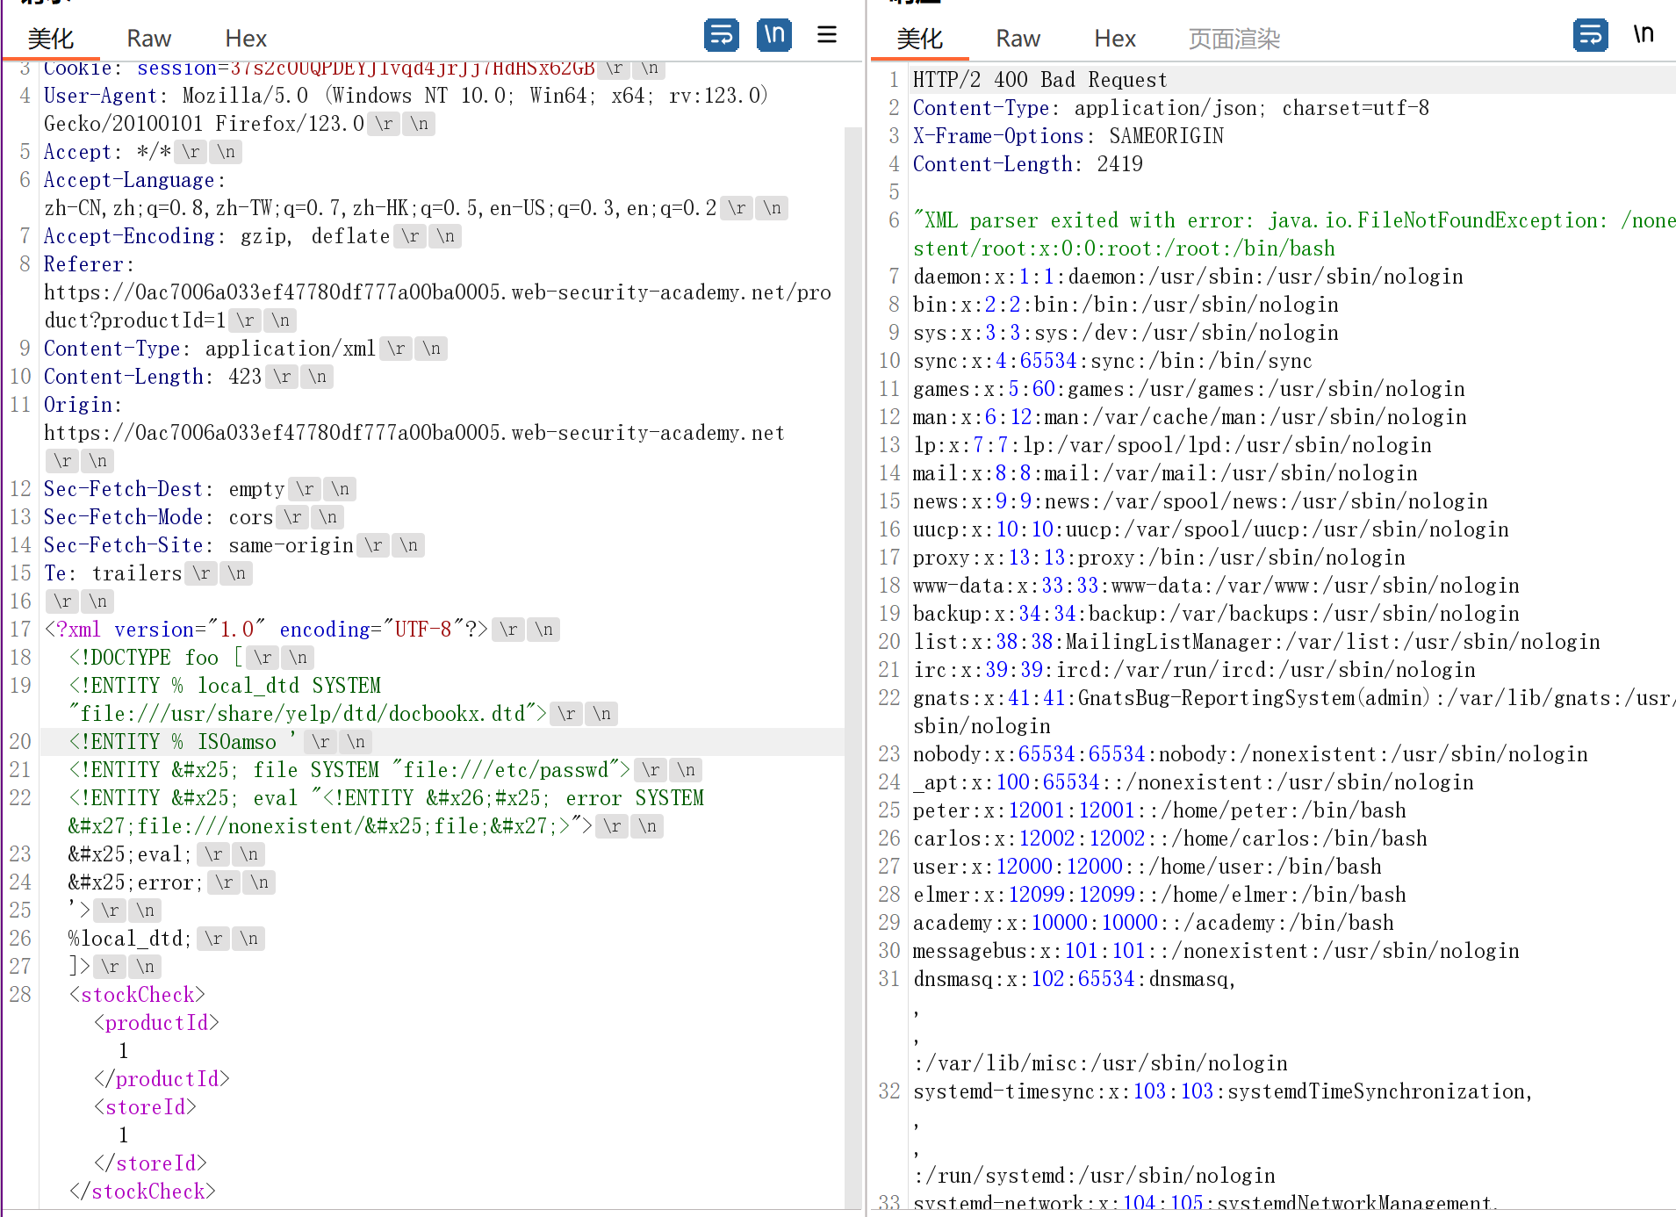Click the Te: trailers header line
Image resolution: width=1676 pixels, height=1217 pixels.
tap(112, 573)
